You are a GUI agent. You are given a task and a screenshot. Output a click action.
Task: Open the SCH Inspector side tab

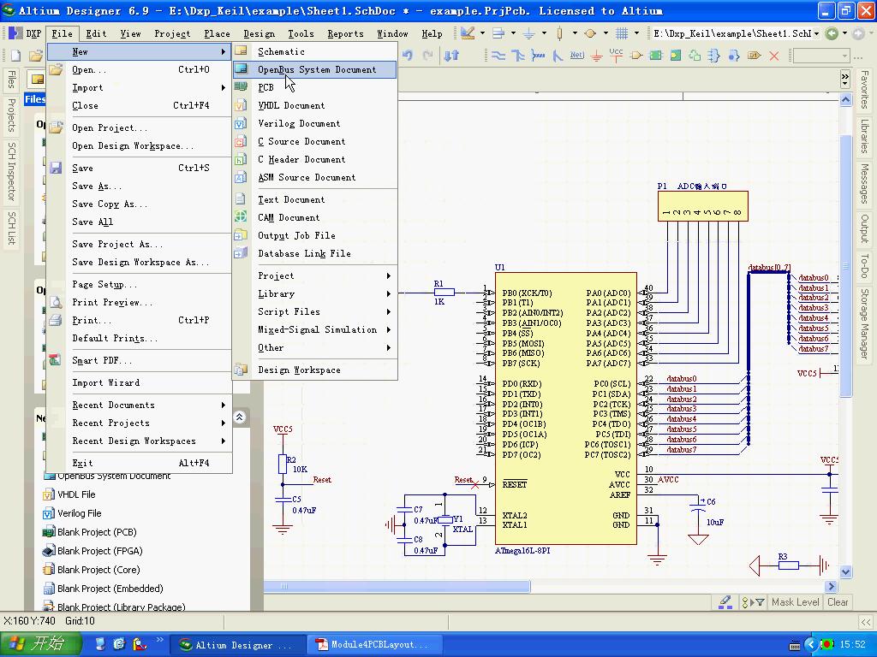point(10,171)
